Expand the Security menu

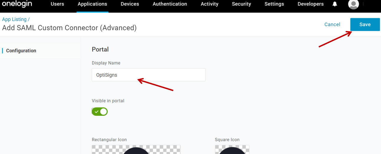tap(241, 4)
